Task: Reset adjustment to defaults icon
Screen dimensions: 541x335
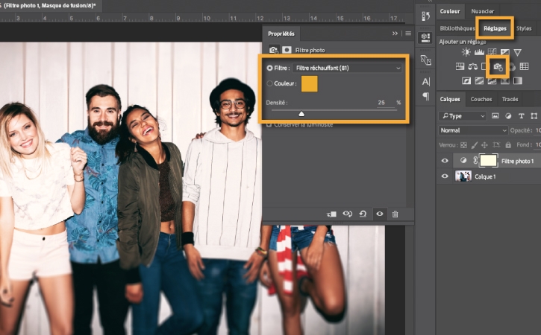Action: tap(363, 214)
